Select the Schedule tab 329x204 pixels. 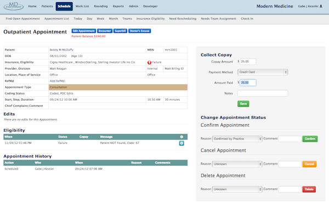(64, 6)
